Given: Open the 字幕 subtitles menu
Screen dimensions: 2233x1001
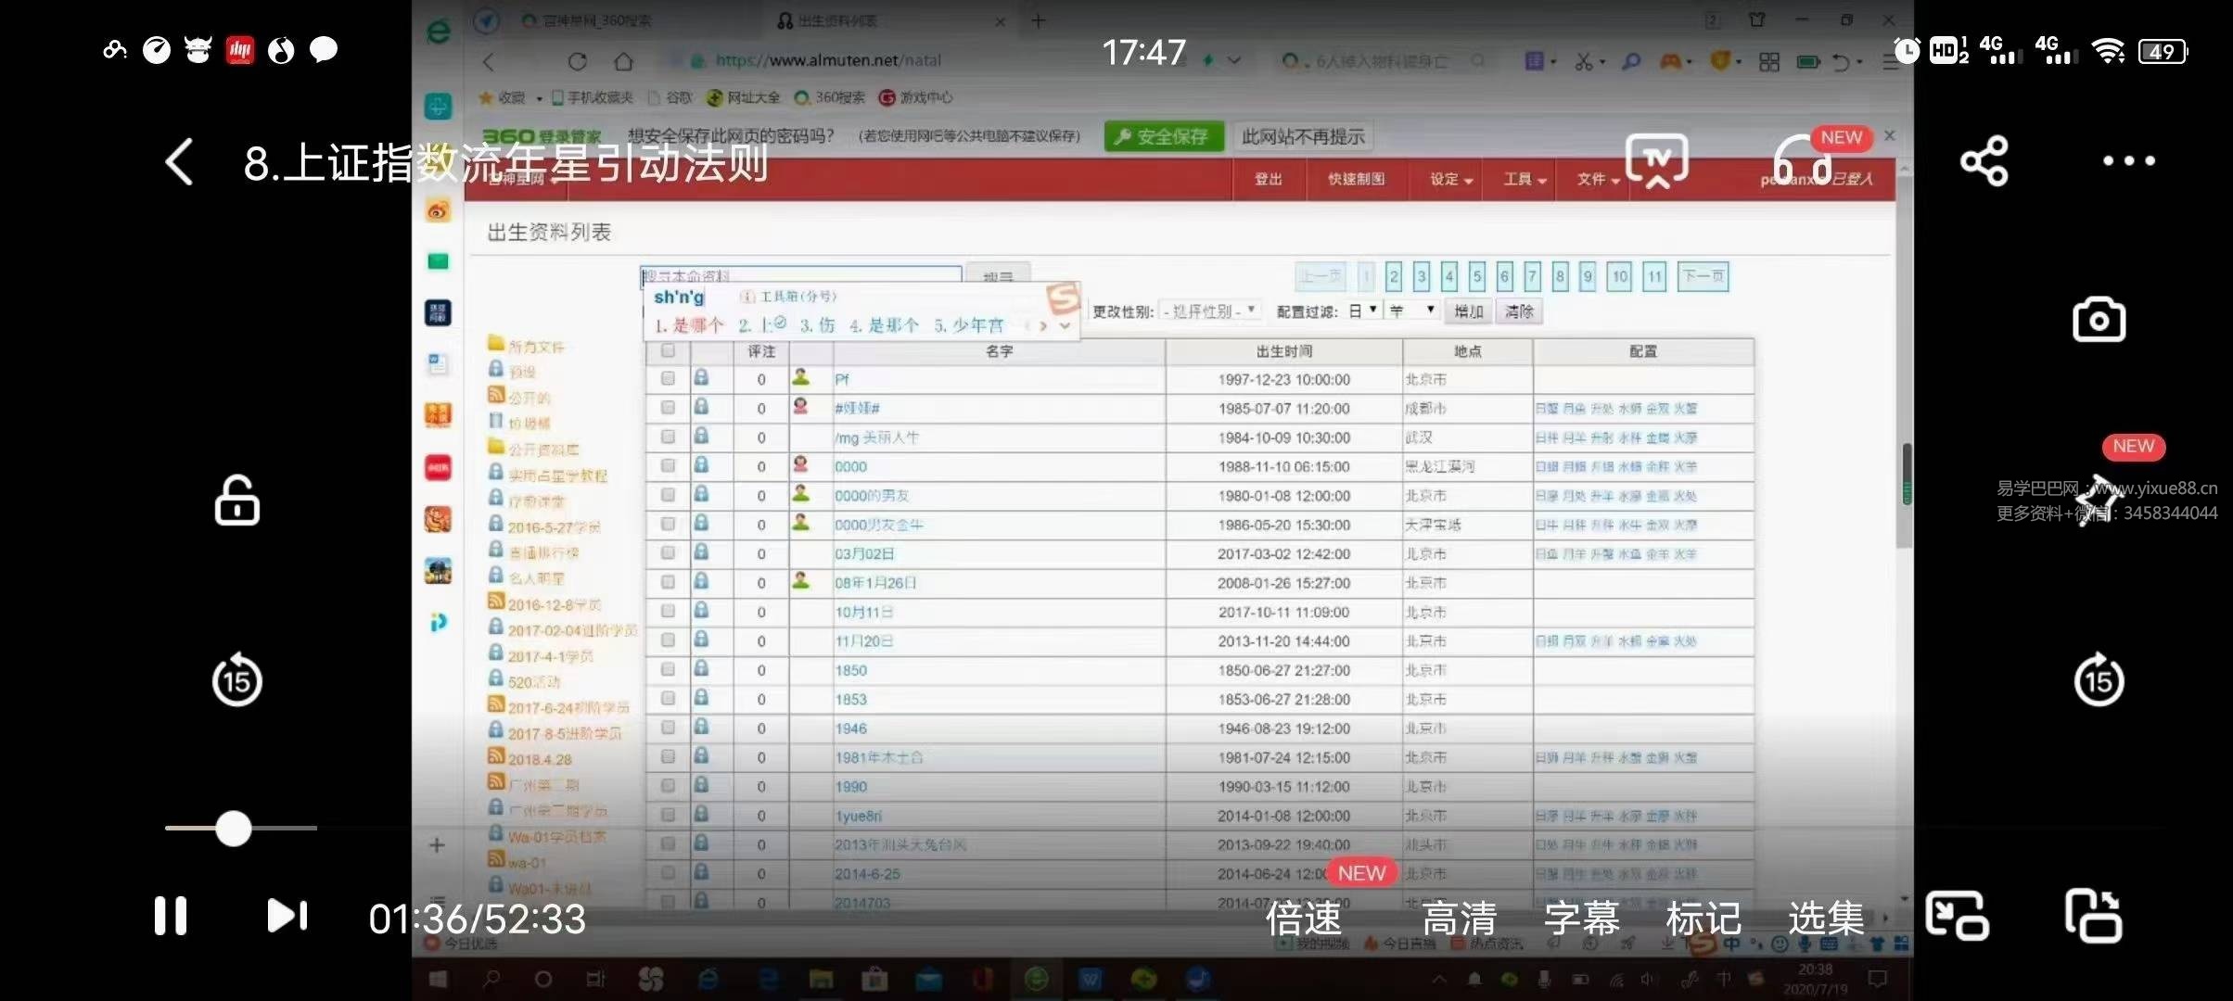Looking at the screenshot, I should click(x=1581, y=919).
